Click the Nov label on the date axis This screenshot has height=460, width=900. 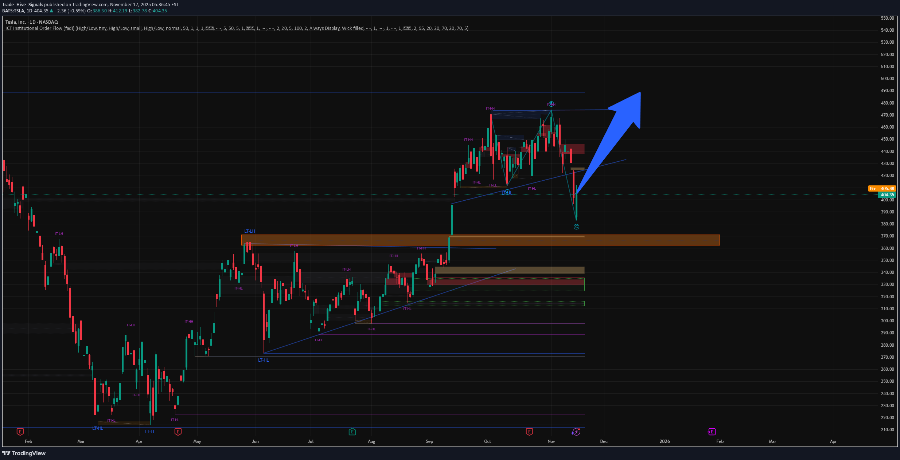(x=552, y=441)
